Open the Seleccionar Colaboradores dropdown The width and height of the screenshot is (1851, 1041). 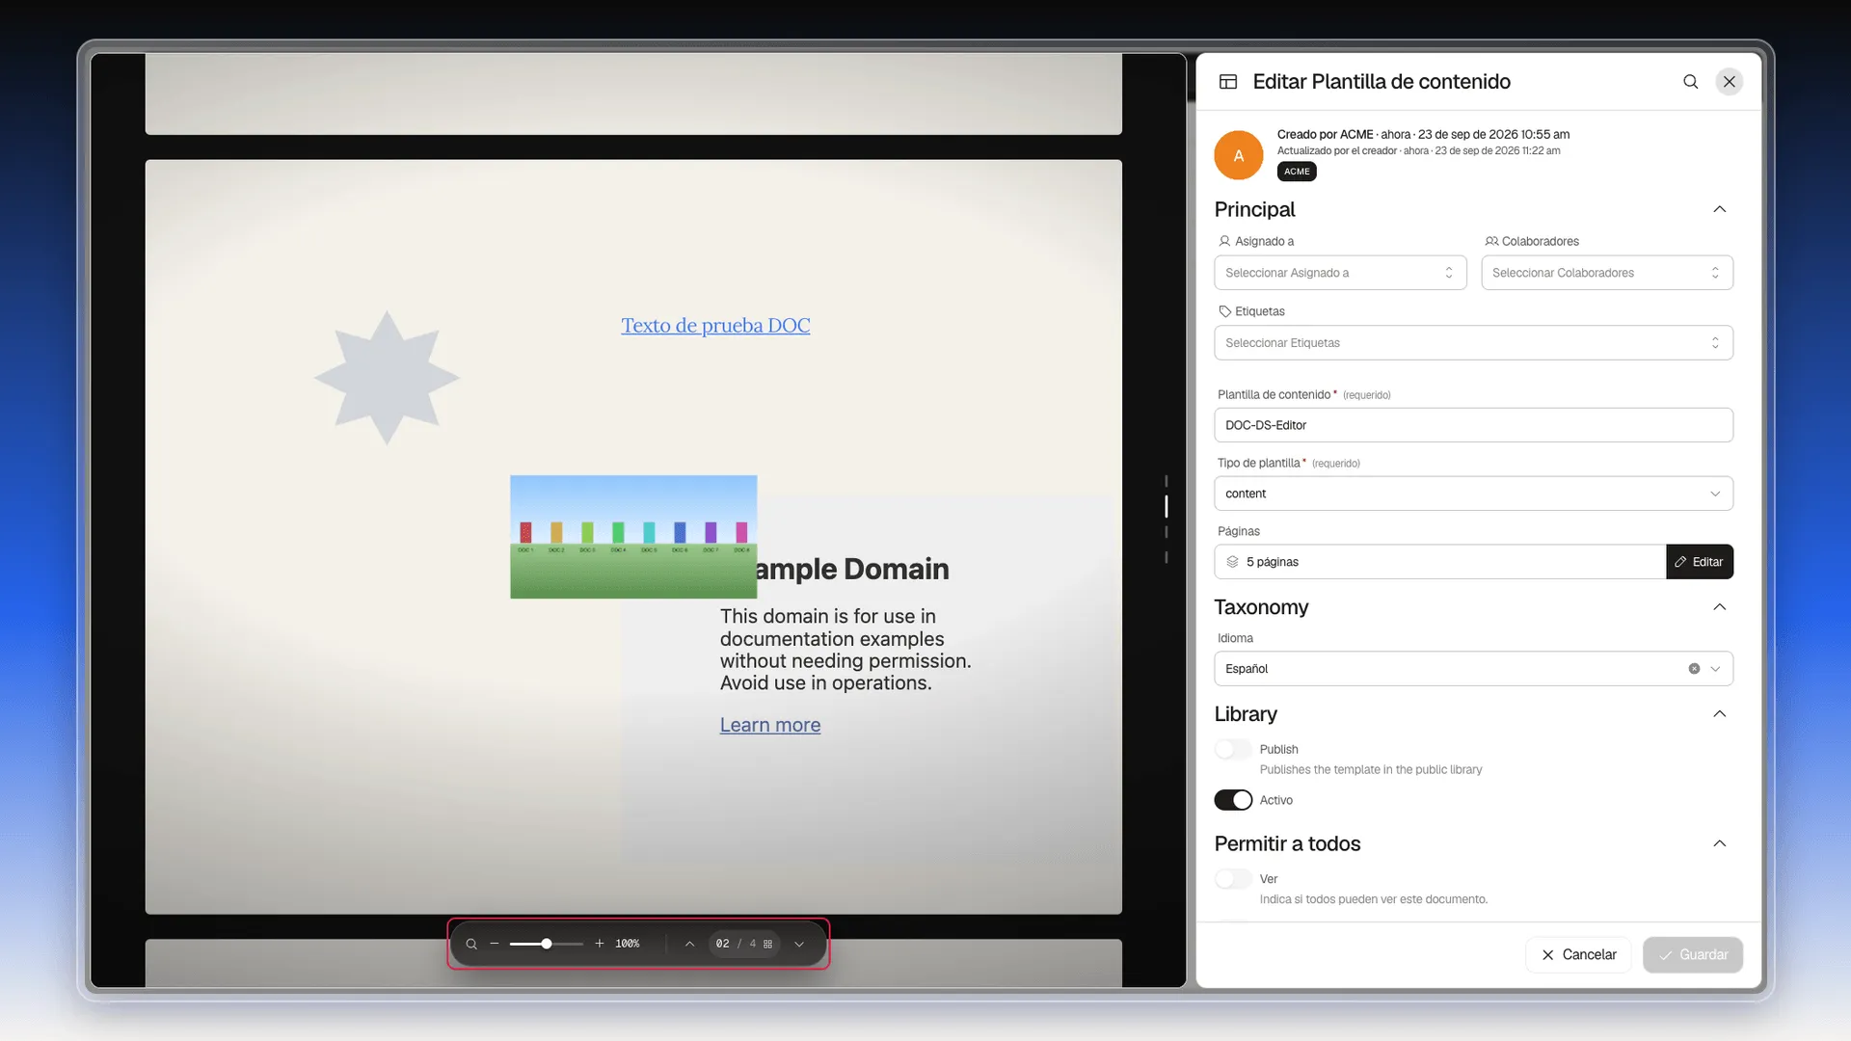point(1607,273)
